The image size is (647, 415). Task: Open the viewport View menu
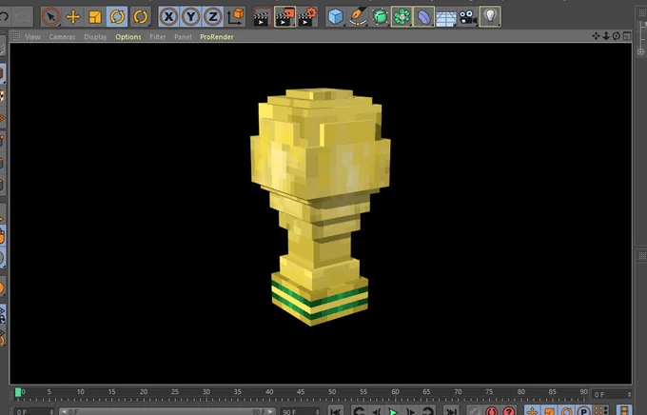[x=32, y=37]
